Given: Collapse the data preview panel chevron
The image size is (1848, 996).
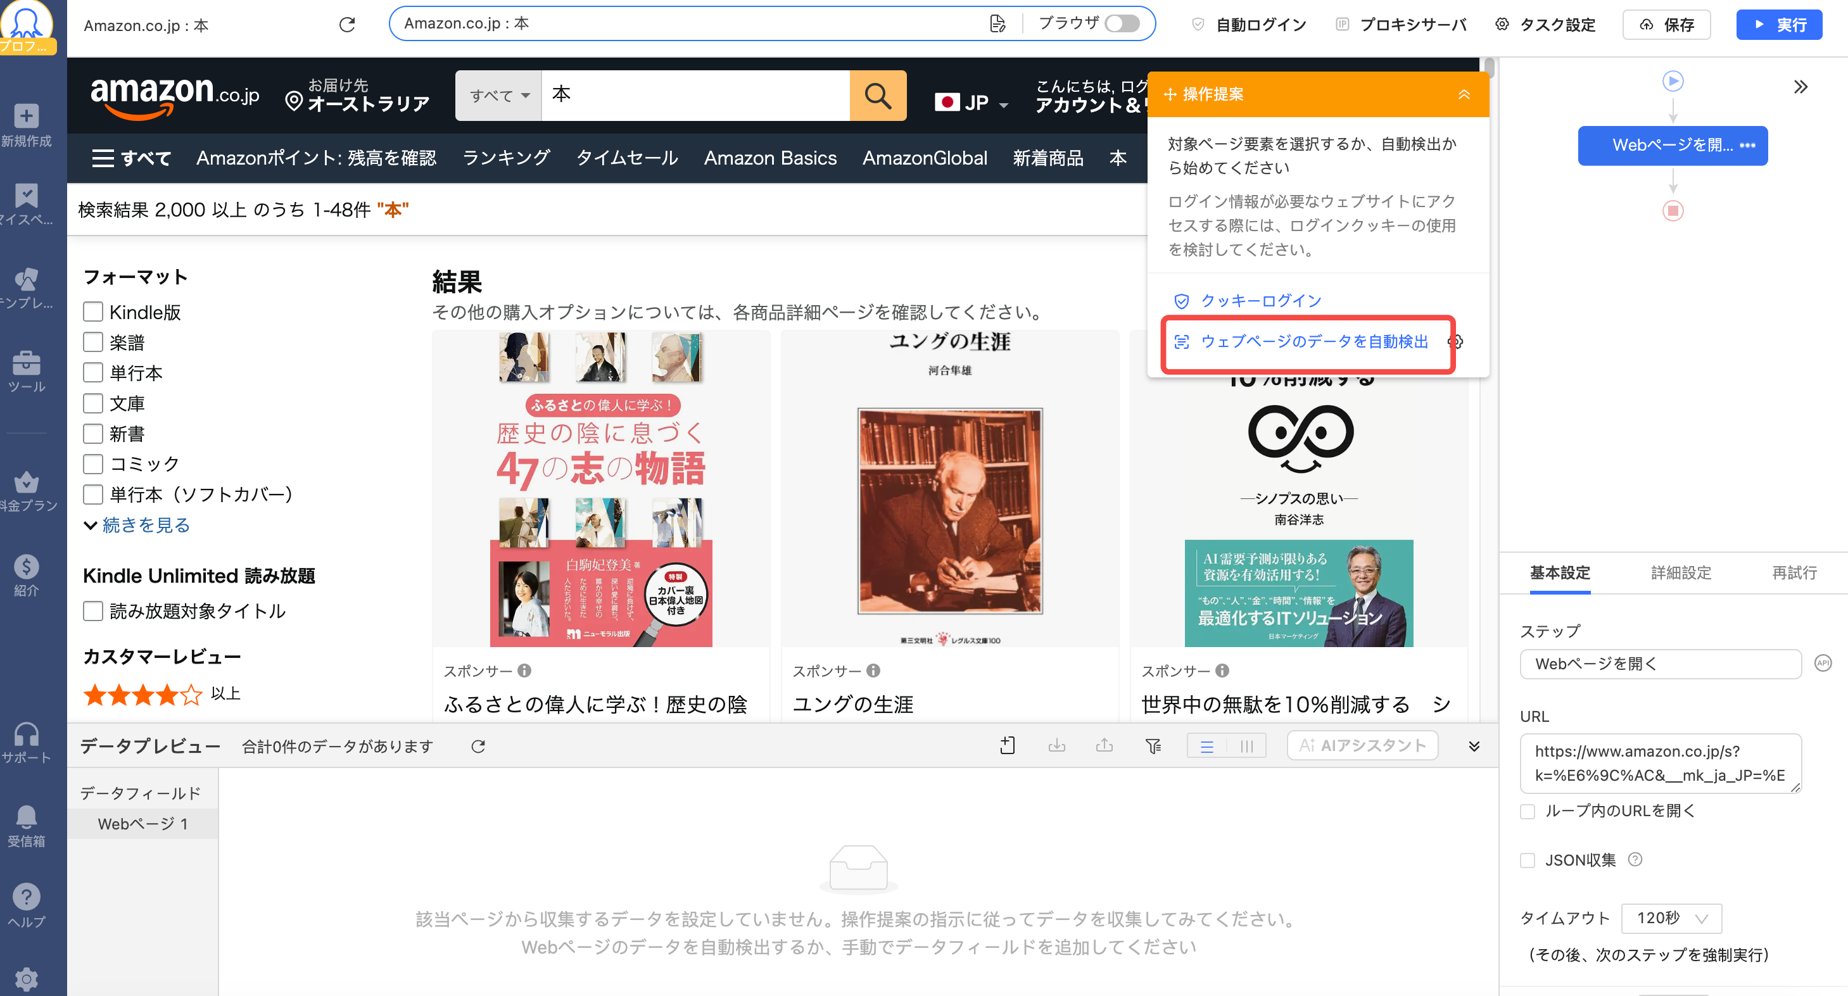Looking at the screenshot, I should (1474, 747).
